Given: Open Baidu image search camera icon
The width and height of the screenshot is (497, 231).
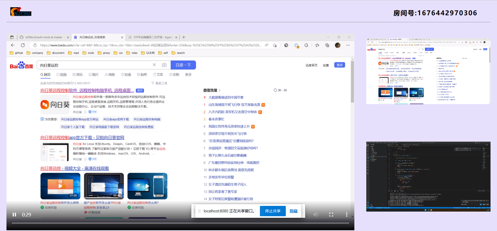Looking at the screenshot, I should (x=164, y=65).
